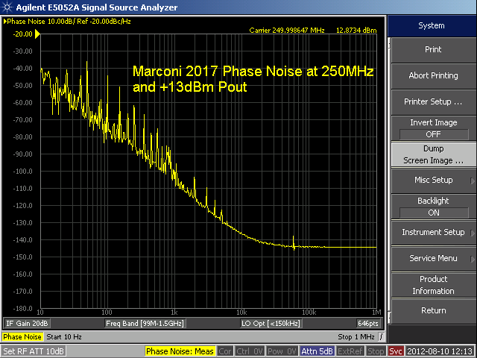
Task: Click the Phase Noise: Meas status indicator
Action: [180, 351]
